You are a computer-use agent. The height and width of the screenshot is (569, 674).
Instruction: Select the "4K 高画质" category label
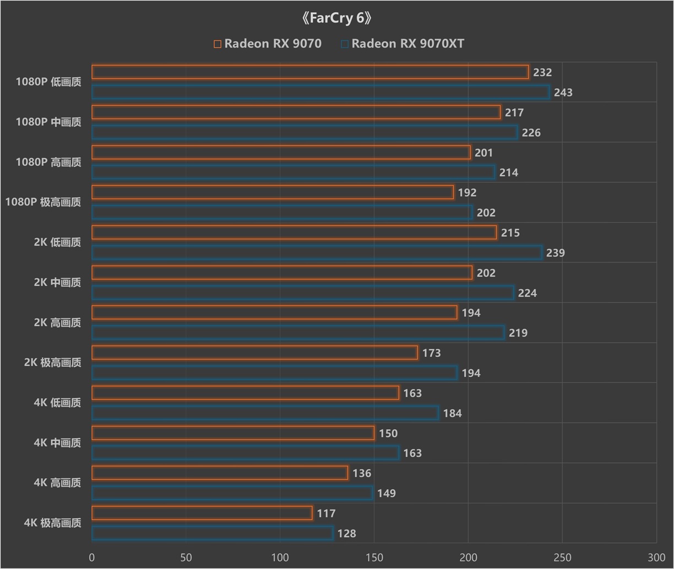pos(57,483)
